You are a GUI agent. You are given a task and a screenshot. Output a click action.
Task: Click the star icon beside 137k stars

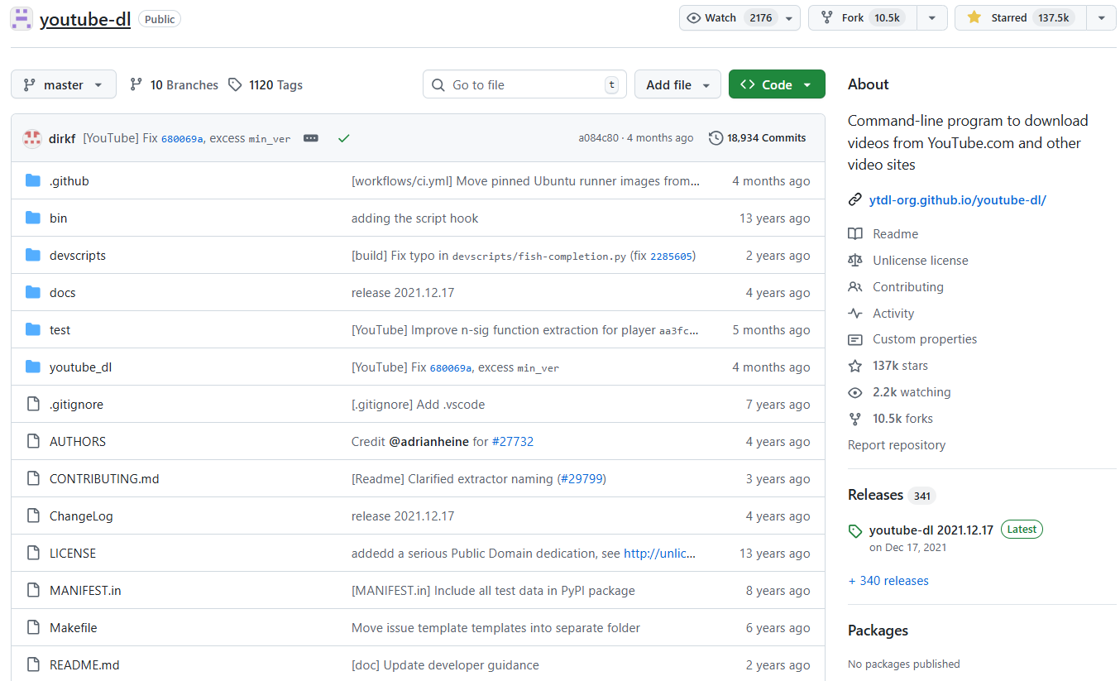tap(855, 366)
